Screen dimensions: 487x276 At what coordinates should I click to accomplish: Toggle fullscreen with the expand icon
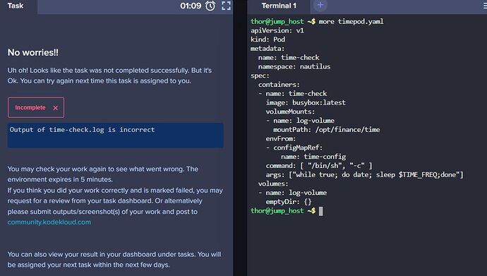tap(226, 6)
